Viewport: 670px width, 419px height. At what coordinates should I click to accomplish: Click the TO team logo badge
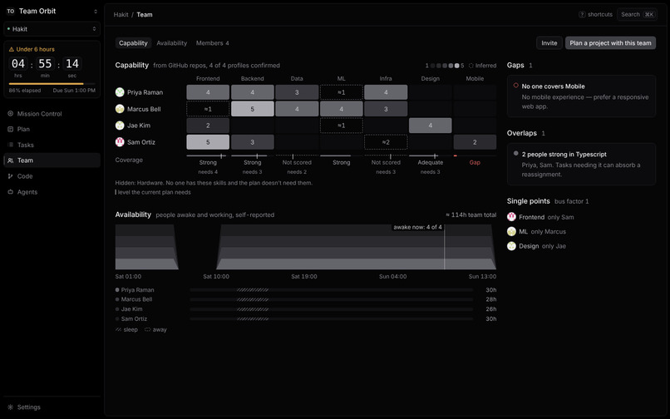(x=11, y=11)
